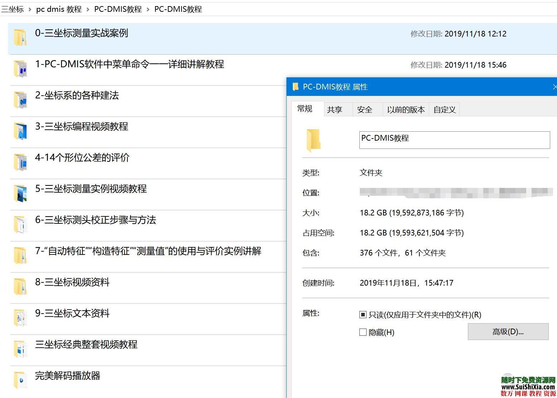The image size is (557, 398).
Task: Click the folder icon of 三坐标经典整套视频教程
Action: pos(20,348)
